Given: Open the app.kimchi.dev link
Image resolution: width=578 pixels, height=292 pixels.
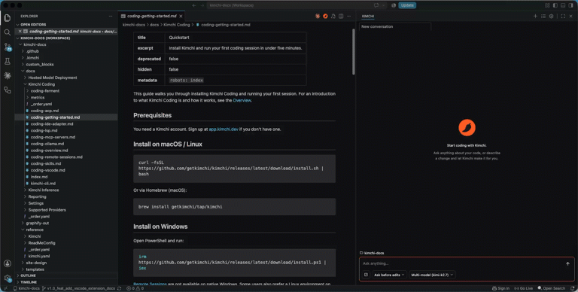Looking at the screenshot, I should (224, 129).
